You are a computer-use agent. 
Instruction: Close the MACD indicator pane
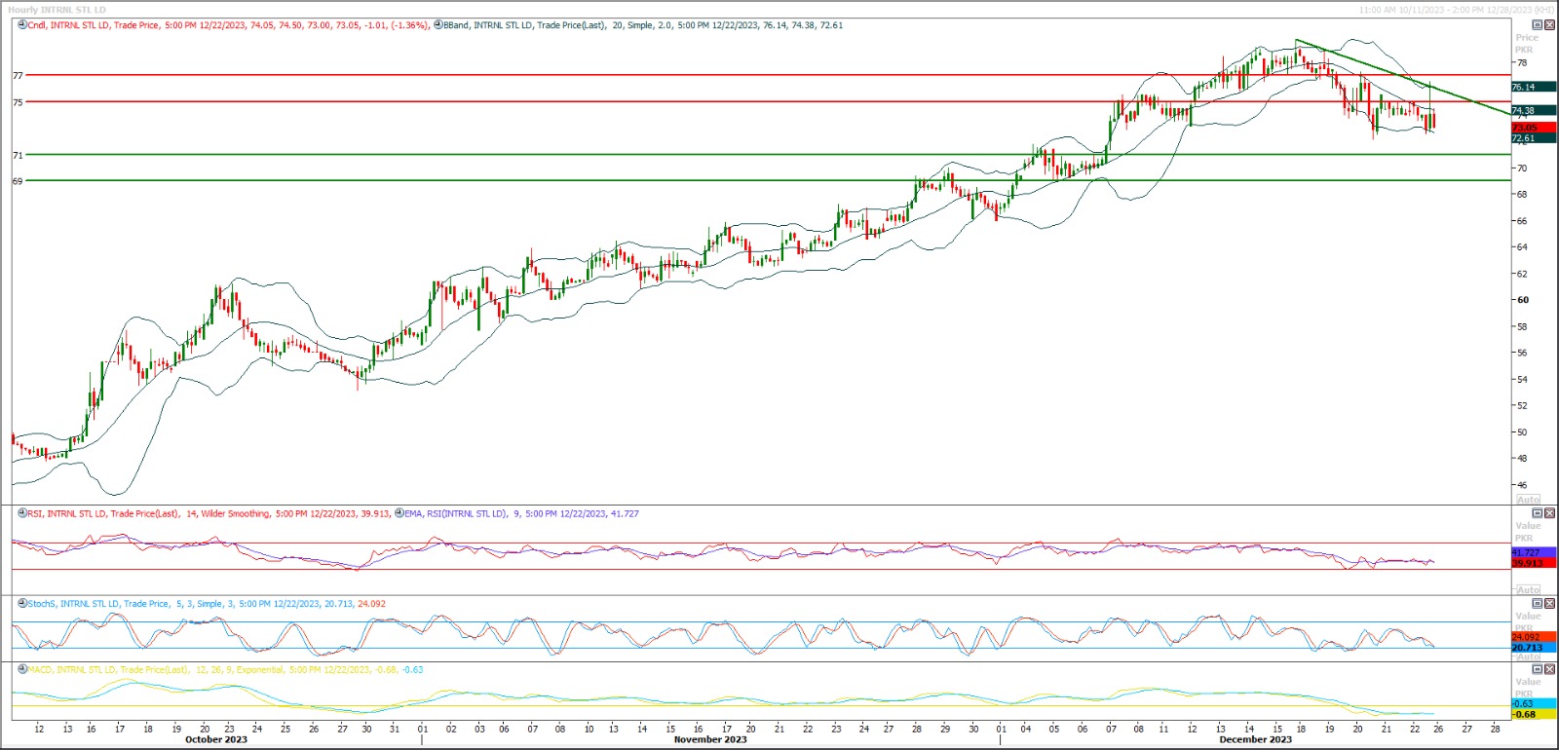point(1549,670)
